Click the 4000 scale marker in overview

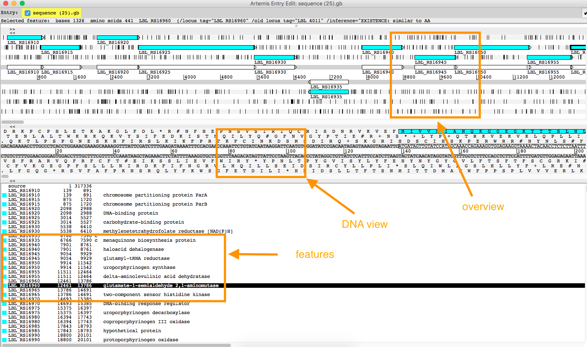pos(190,77)
